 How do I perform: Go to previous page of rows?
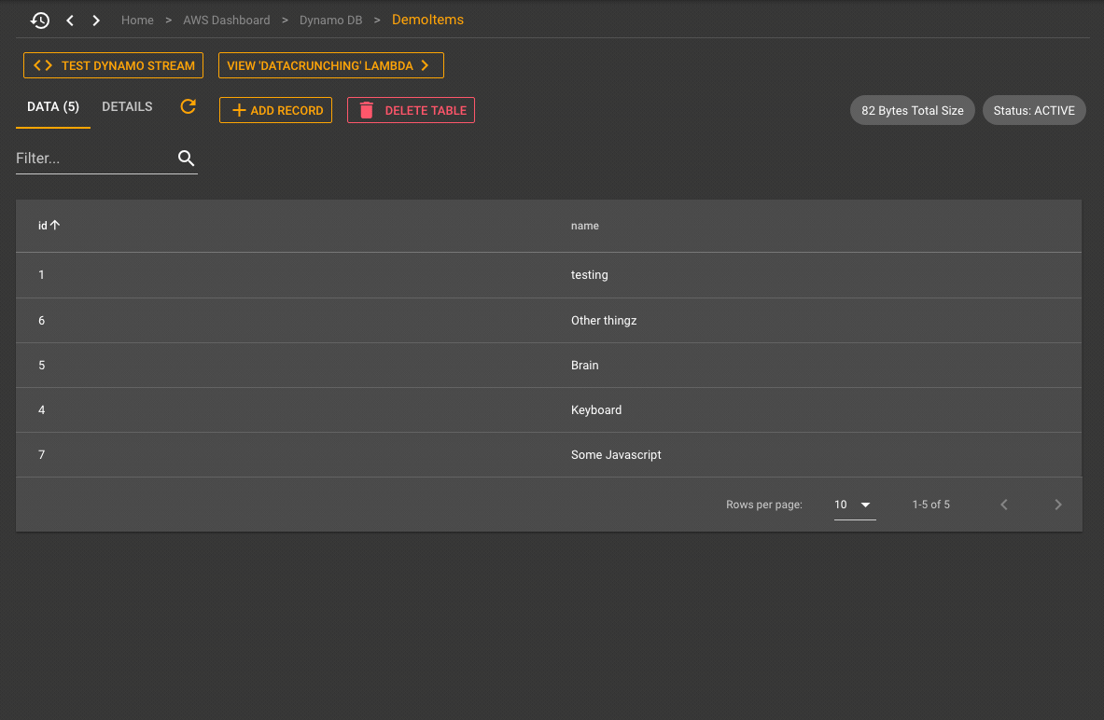pyautogui.click(x=1004, y=505)
